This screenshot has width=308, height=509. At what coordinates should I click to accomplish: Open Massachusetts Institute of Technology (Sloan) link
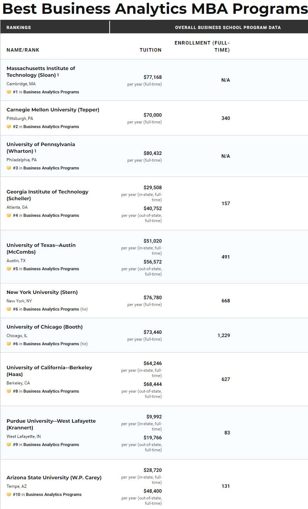41,71
